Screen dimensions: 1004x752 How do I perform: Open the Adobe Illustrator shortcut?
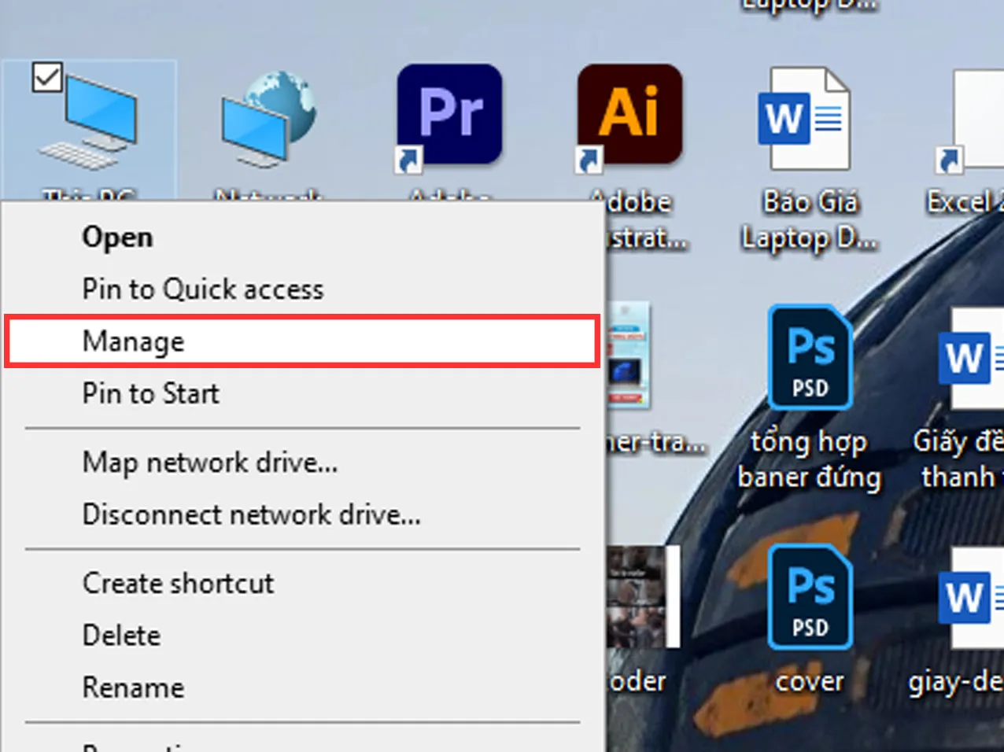tap(629, 116)
